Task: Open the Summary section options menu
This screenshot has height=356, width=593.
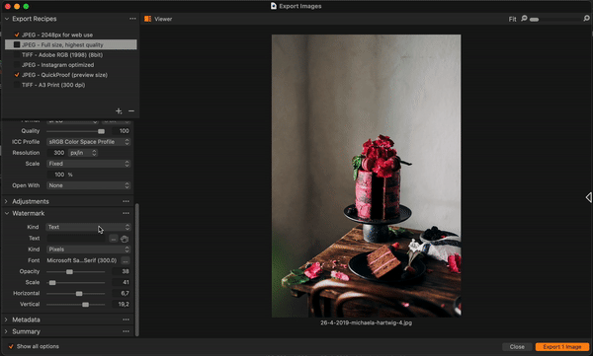Action: pos(126,331)
